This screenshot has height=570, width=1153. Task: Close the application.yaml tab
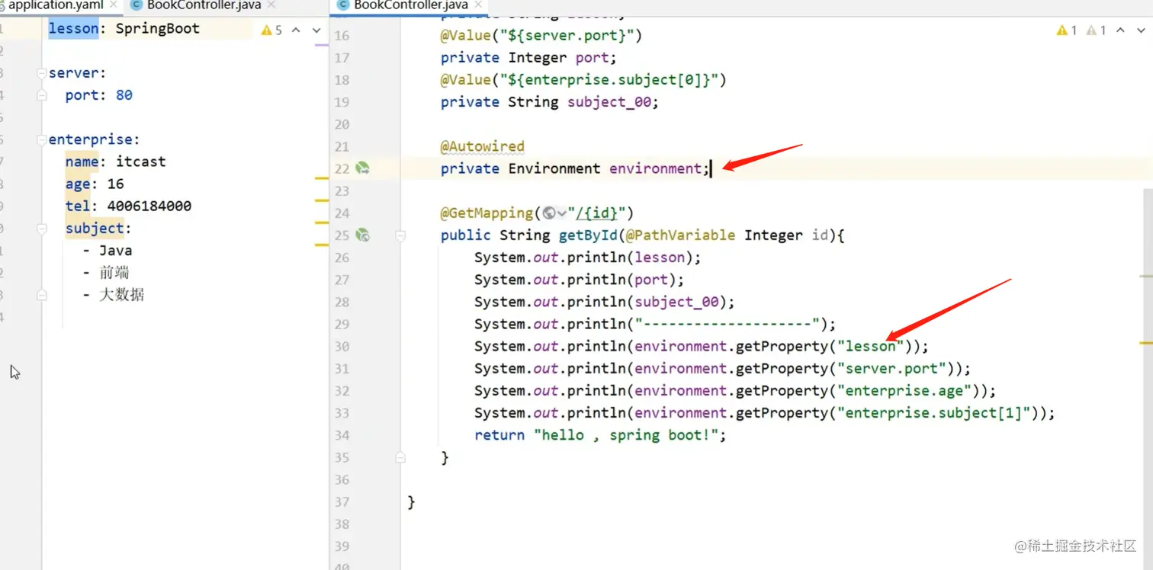(x=115, y=5)
